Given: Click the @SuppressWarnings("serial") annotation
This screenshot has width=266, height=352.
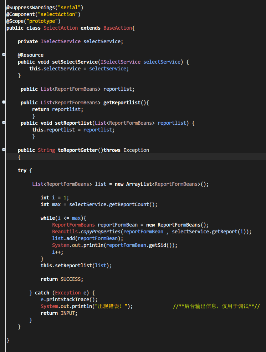Looking at the screenshot, I should [x=45, y=8].
